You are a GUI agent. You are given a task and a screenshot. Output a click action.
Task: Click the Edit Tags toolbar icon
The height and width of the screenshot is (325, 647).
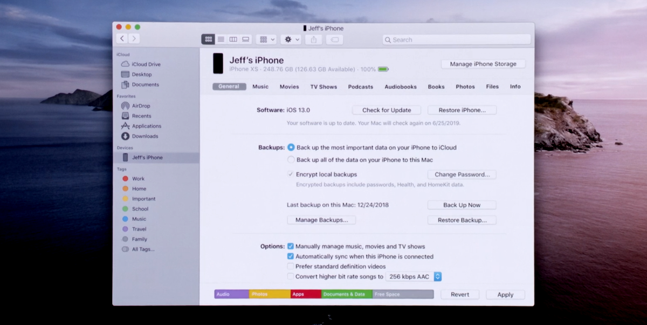[x=334, y=39]
